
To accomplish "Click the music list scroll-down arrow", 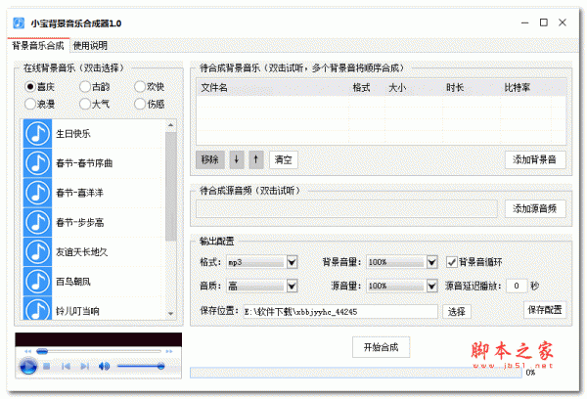I will 170,314.
